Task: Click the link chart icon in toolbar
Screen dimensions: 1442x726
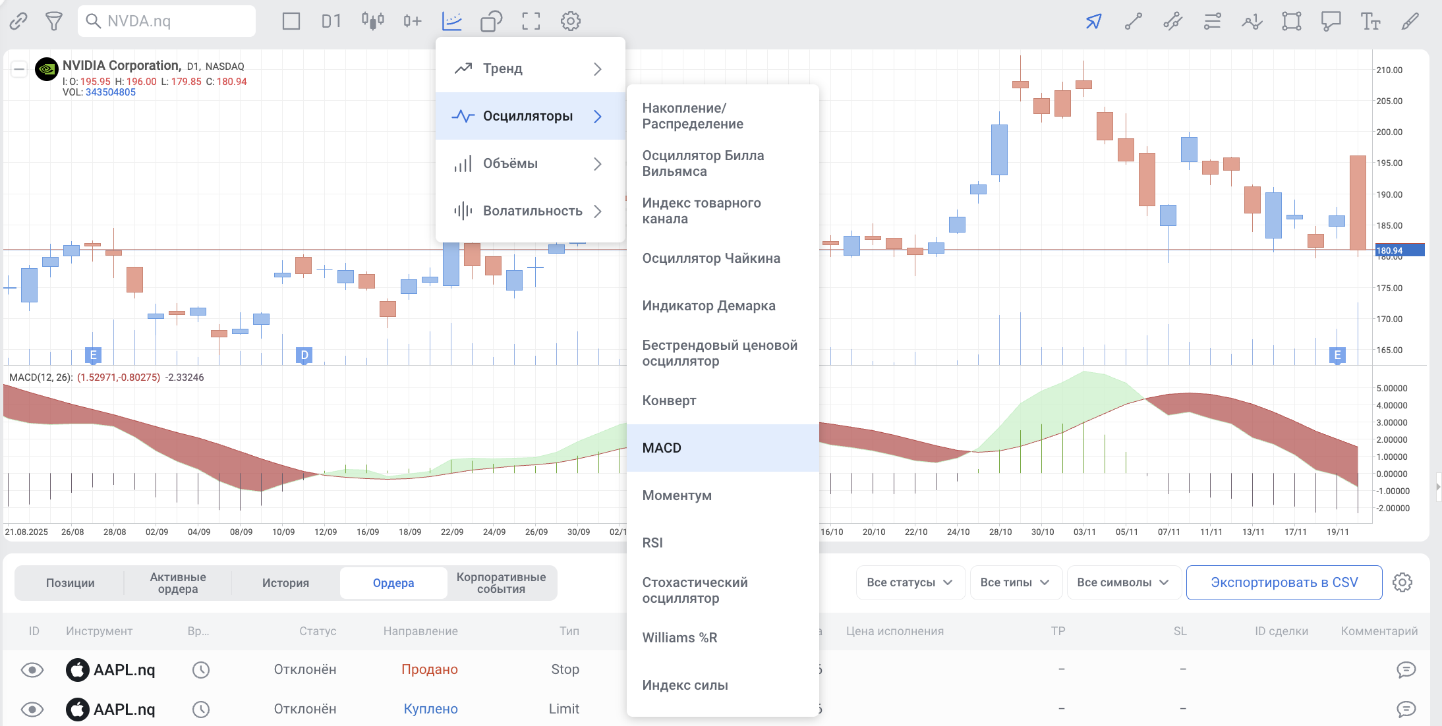Action: pyautogui.click(x=18, y=21)
